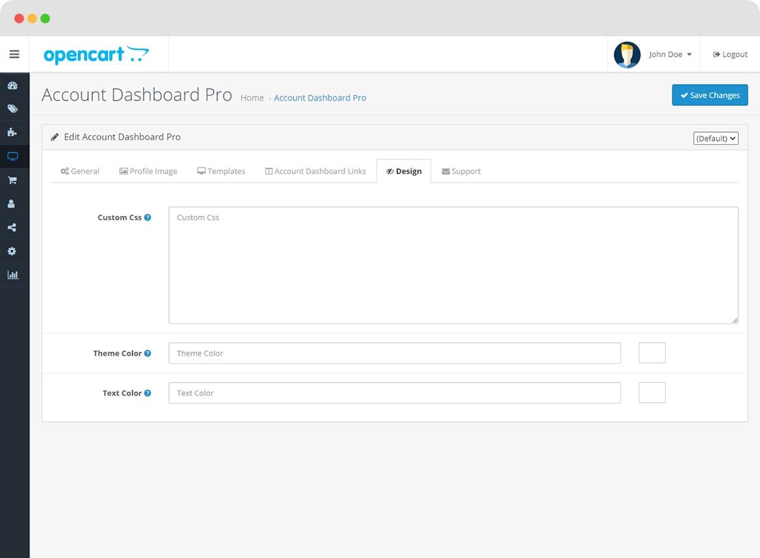Pick a color from Theme Color swatch

click(651, 353)
